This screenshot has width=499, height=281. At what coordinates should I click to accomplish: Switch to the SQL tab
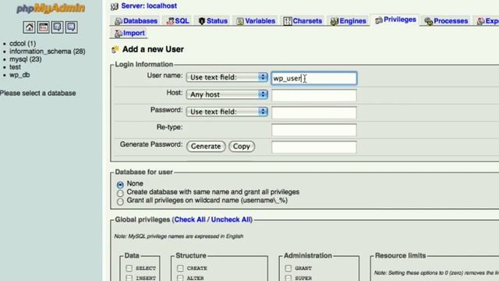pyautogui.click(x=178, y=21)
